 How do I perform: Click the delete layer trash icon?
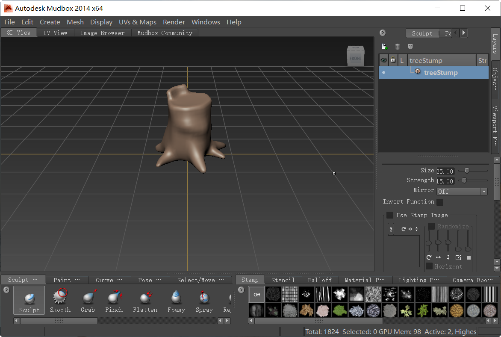click(x=398, y=47)
